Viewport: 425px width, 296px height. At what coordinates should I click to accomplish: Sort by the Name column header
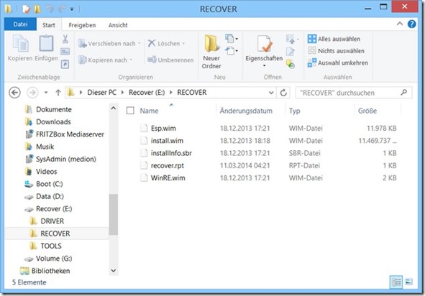point(149,111)
